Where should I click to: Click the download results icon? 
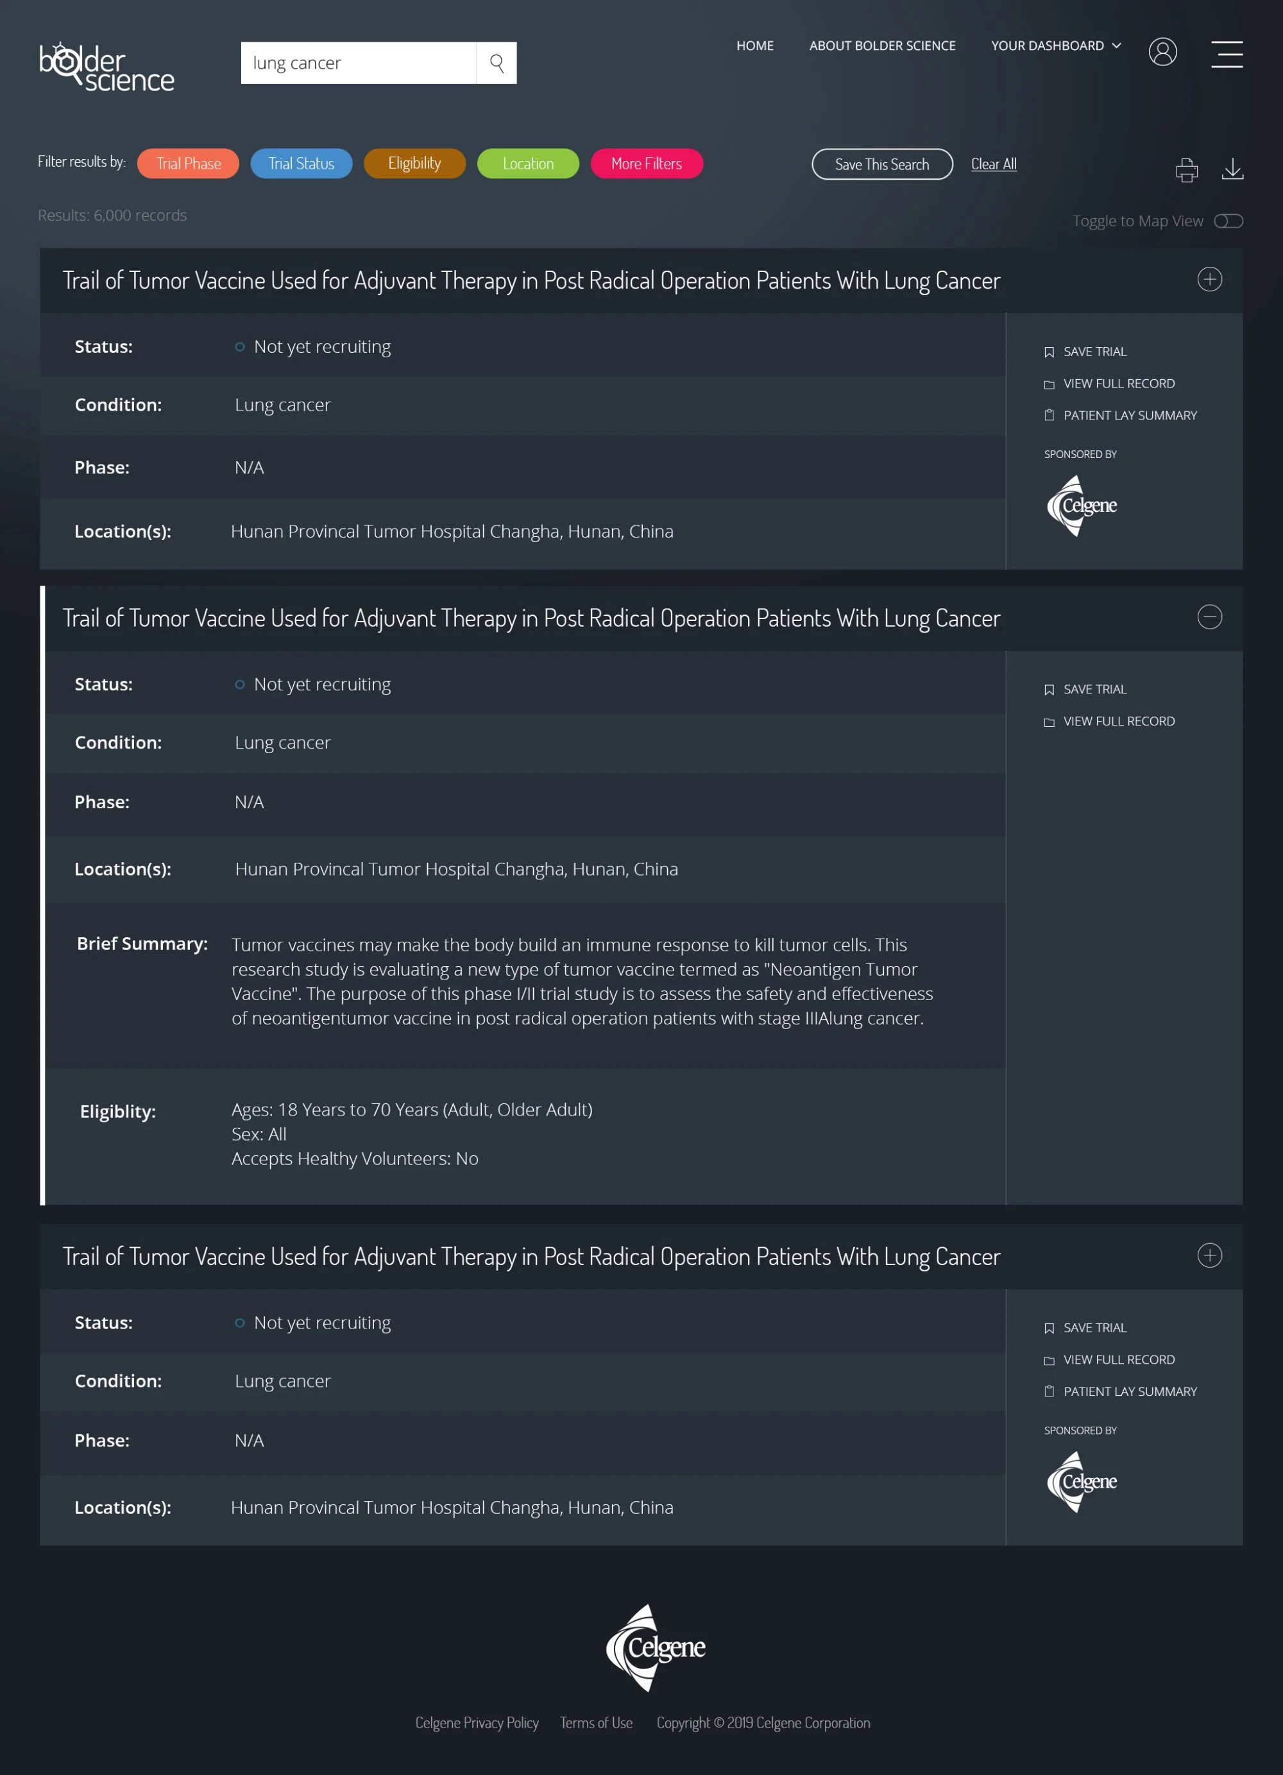[1232, 169]
